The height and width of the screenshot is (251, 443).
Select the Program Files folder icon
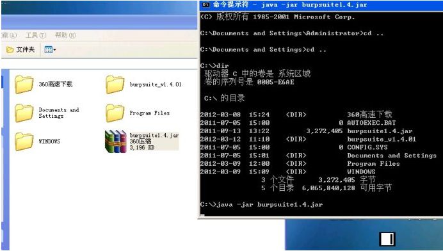pyautogui.click(x=115, y=113)
